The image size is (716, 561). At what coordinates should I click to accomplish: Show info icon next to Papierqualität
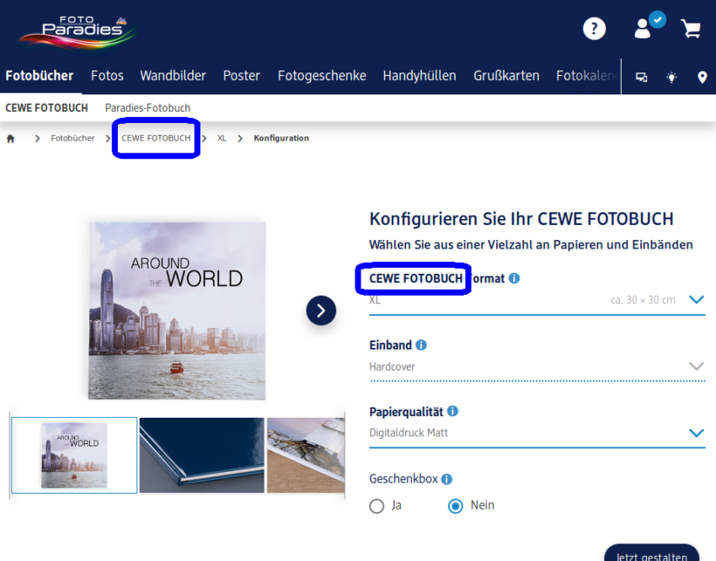(x=452, y=411)
